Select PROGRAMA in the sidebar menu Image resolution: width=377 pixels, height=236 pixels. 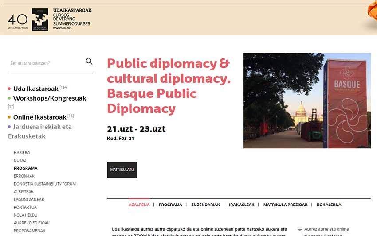point(25,168)
